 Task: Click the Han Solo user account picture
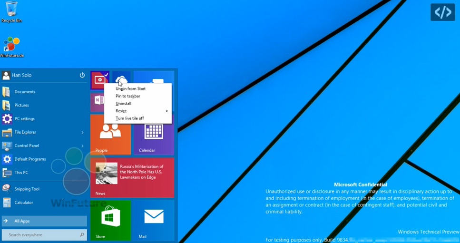coord(6,75)
